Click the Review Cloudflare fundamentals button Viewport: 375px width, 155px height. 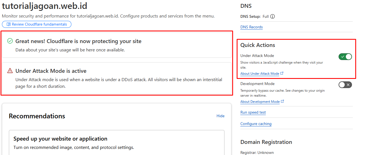tap(37, 24)
